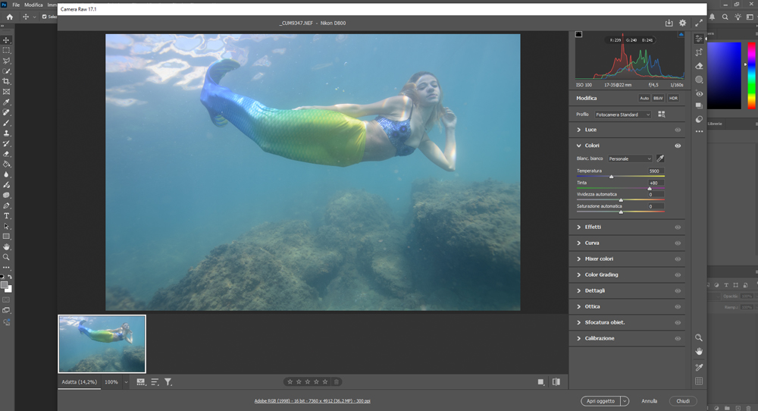758x411 pixels.
Task: Open Camera Raw settings gear
Action: (682, 24)
